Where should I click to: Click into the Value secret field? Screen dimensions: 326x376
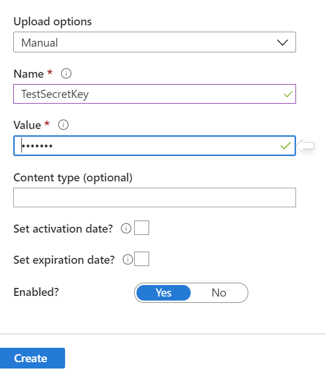(154, 146)
